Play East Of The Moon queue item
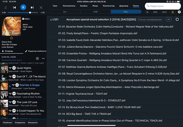The width and height of the screenshot is (183, 127). (x=23, y=78)
